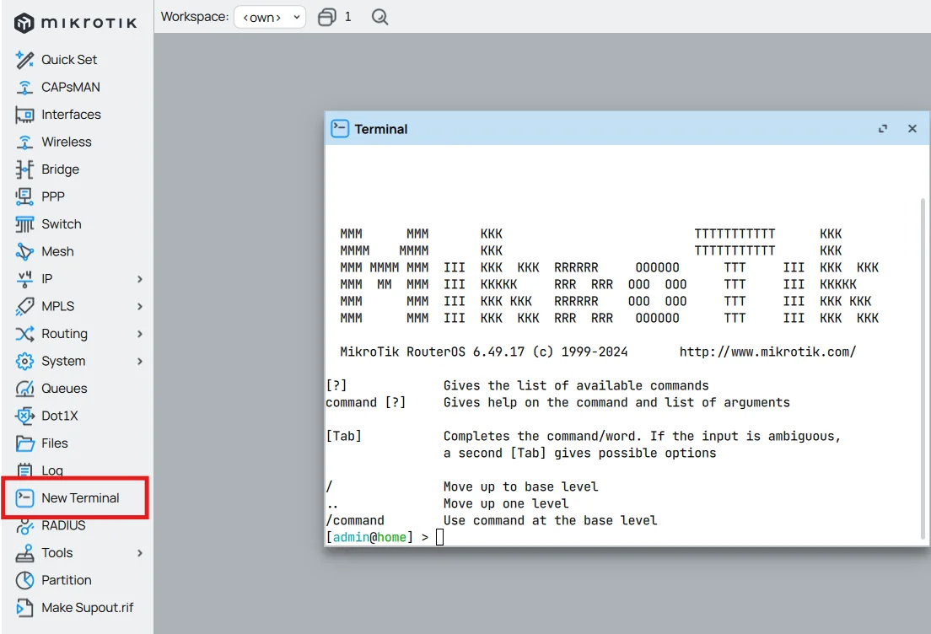Screen dimensions: 931x634
Task: Open the Bridge configuration
Action: click(59, 169)
